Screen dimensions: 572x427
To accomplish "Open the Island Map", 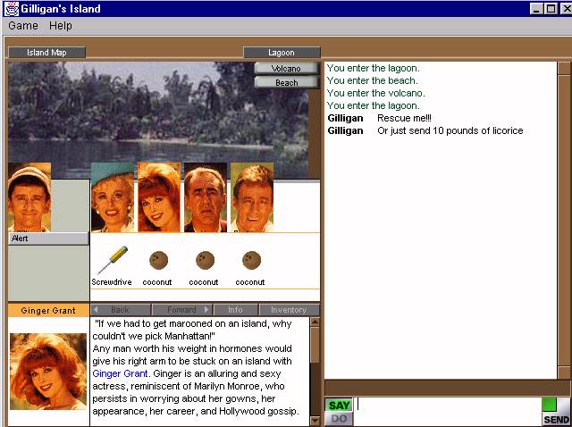I will pyautogui.click(x=46, y=53).
